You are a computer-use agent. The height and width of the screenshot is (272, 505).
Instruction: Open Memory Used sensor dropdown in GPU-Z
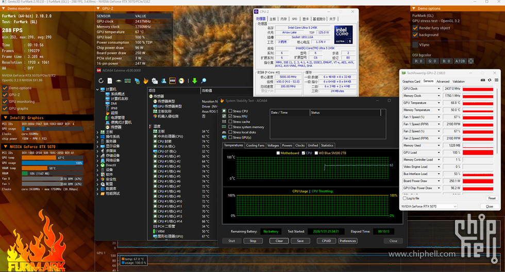pyautogui.click(x=439, y=145)
